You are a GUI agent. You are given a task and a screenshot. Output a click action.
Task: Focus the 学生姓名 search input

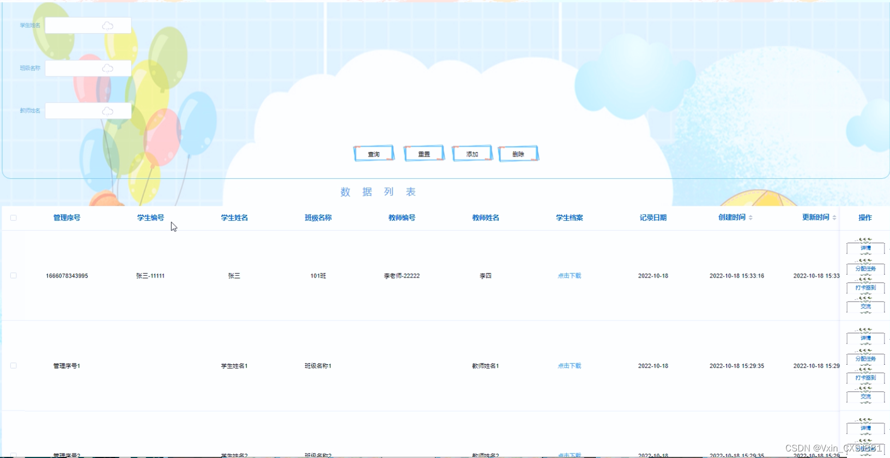[x=88, y=26]
